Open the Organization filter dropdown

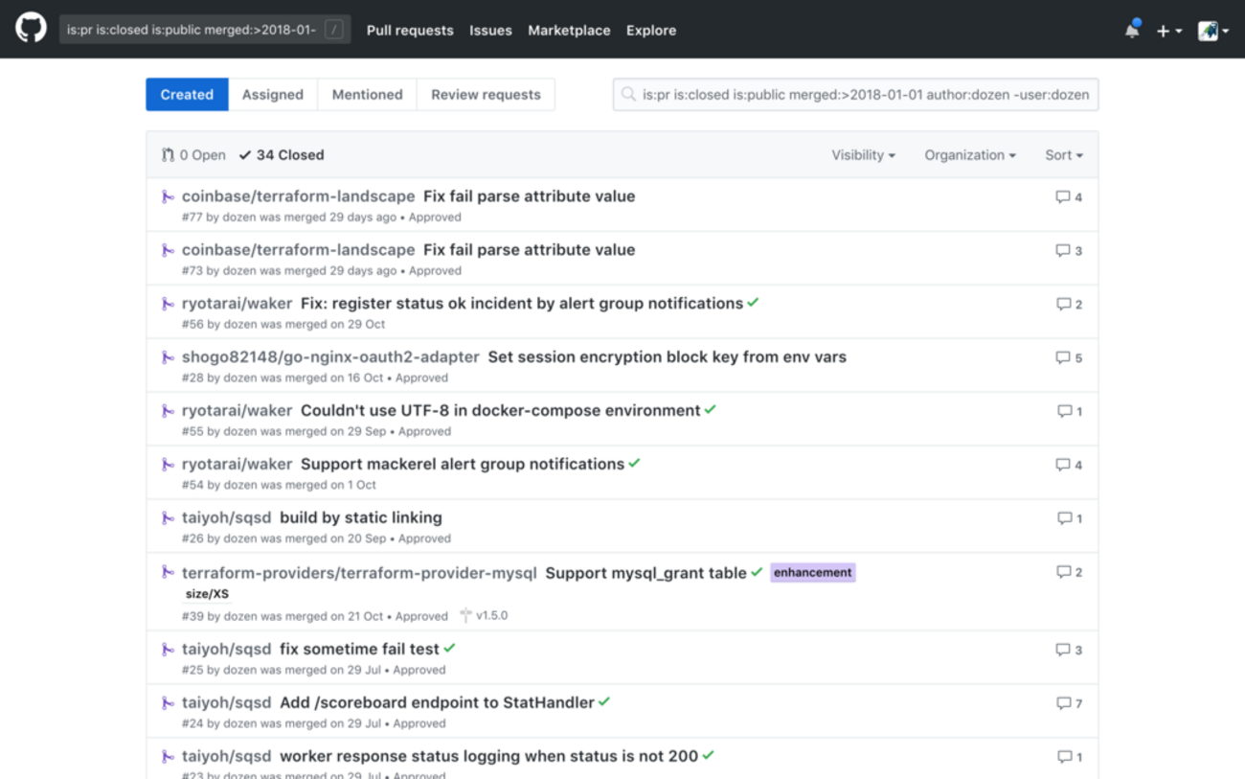coord(969,155)
